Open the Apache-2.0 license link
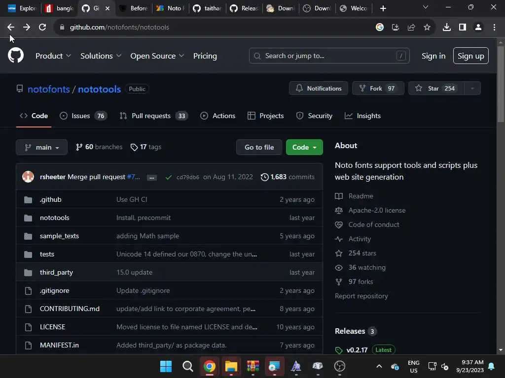 (x=377, y=210)
